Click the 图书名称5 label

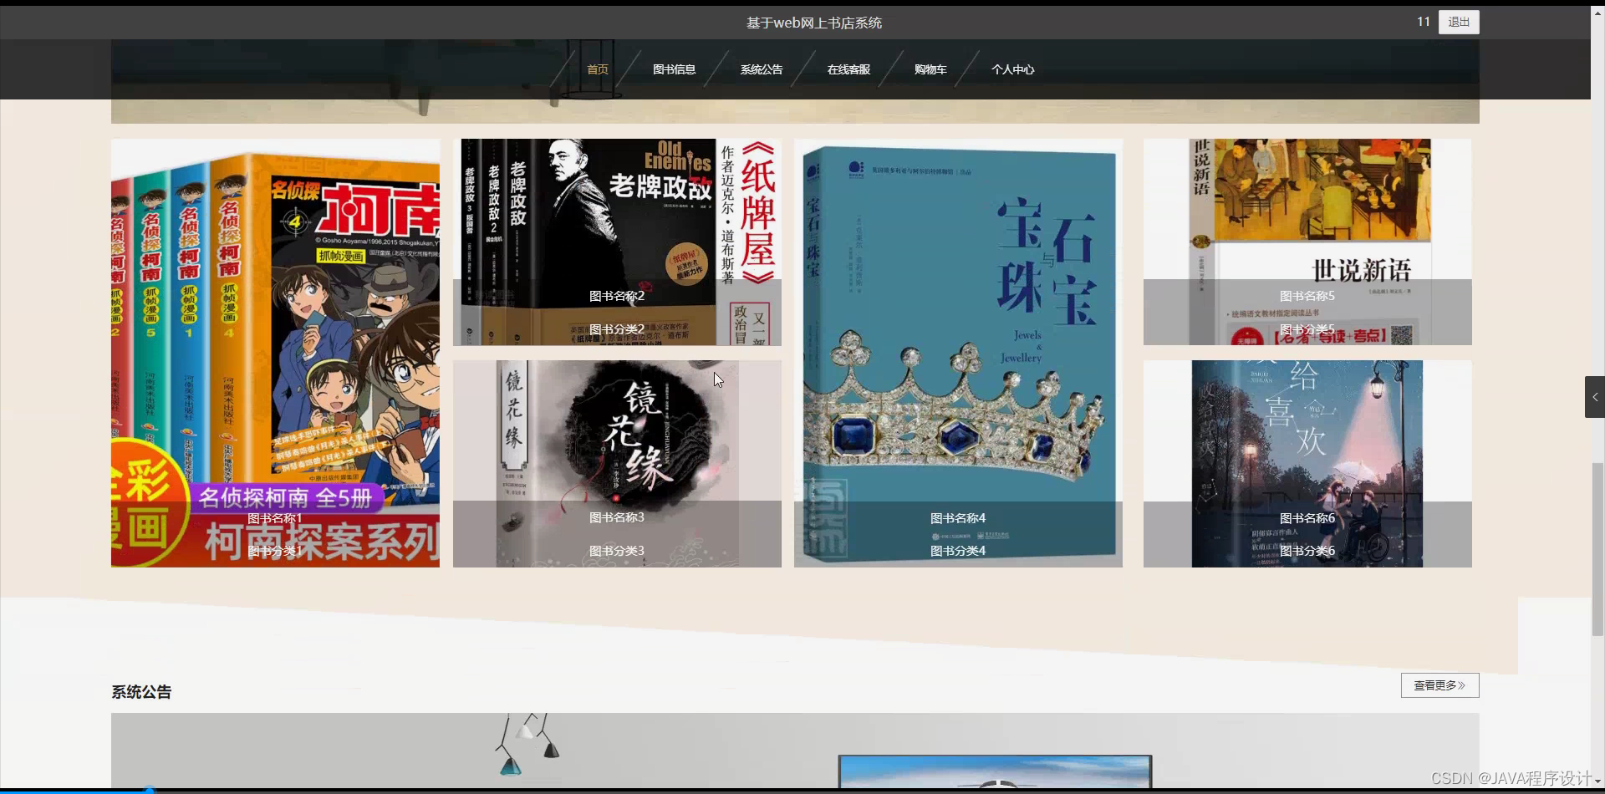[1307, 296]
